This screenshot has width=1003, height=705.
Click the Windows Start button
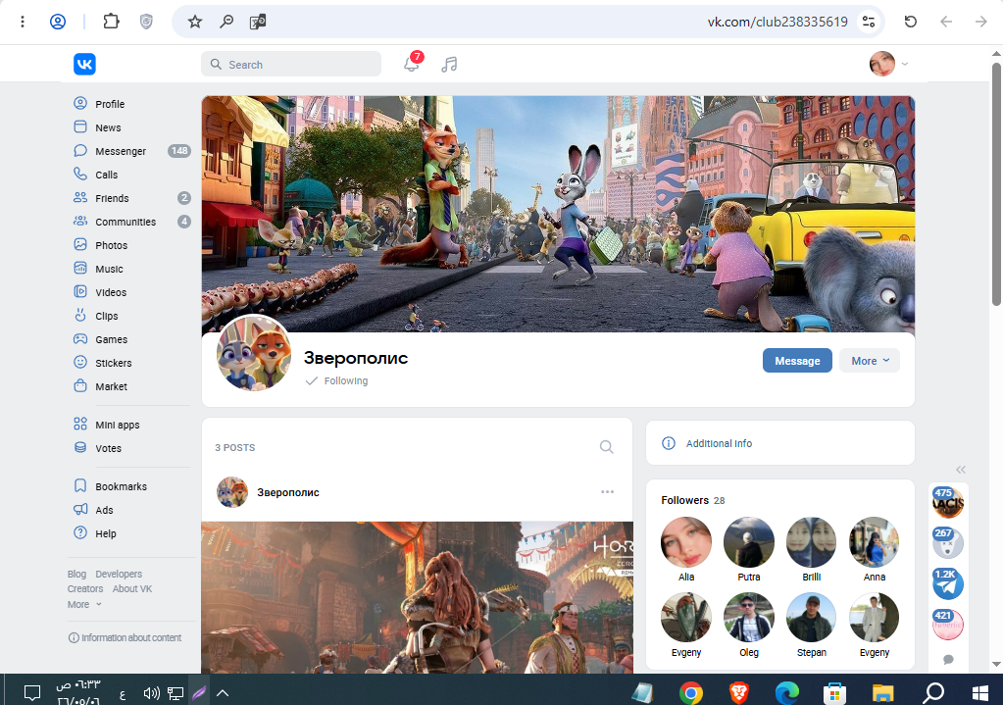[980, 693]
